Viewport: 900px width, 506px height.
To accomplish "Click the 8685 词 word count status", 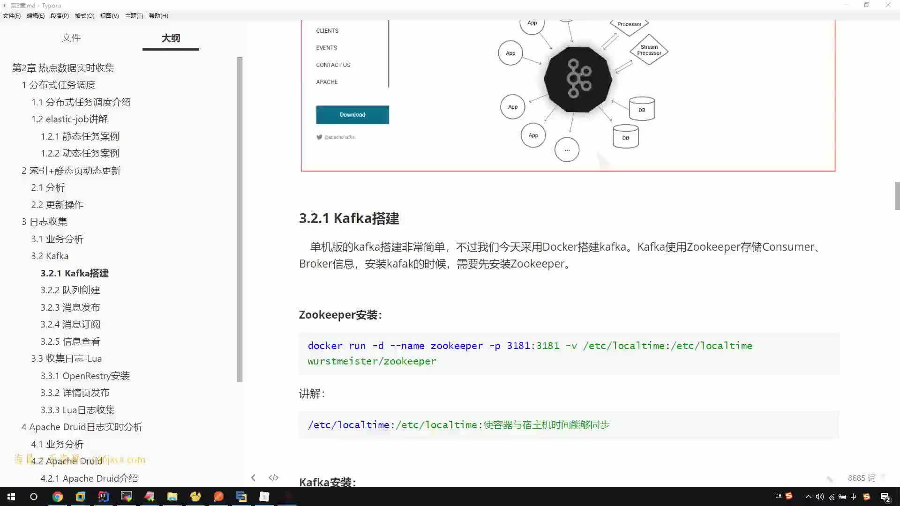I will point(862,478).
